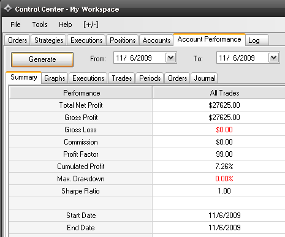Open the Trades sub-tab
Viewport: 285px width, 237px height.
click(x=122, y=78)
